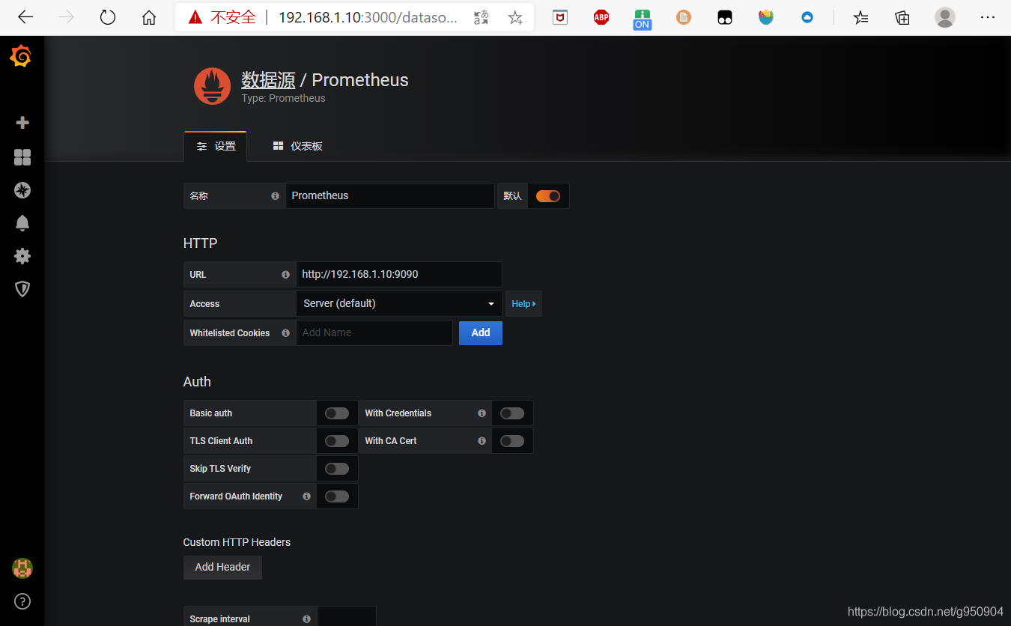Open the user avatar profile in sidebar
Viewport: 1011px width, 626px height.
(22, 568)
